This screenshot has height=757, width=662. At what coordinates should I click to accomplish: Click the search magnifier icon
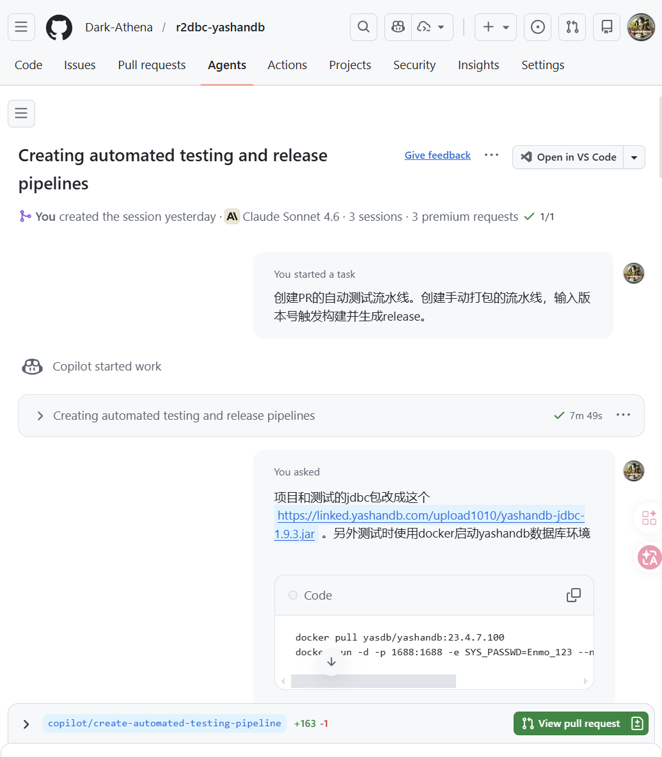(x=363, y=27)
